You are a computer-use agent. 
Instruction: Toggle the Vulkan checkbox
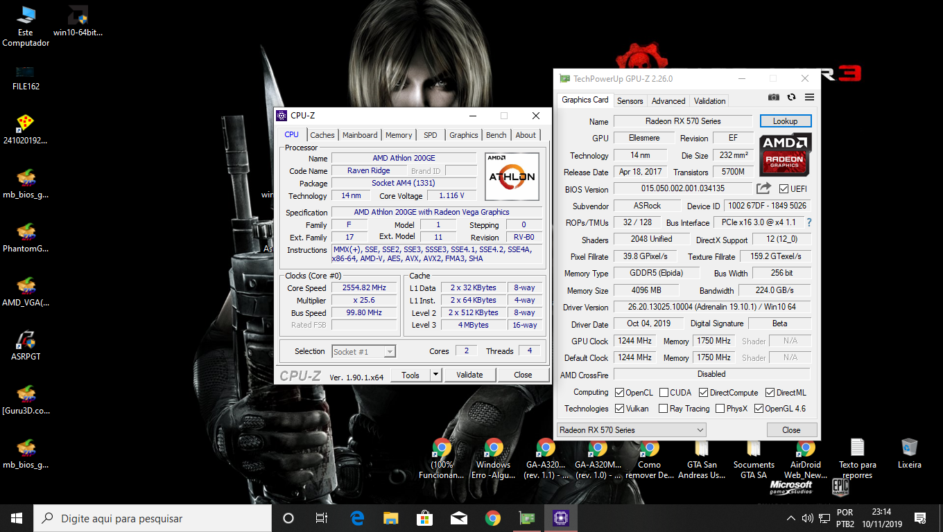[620, 409]
